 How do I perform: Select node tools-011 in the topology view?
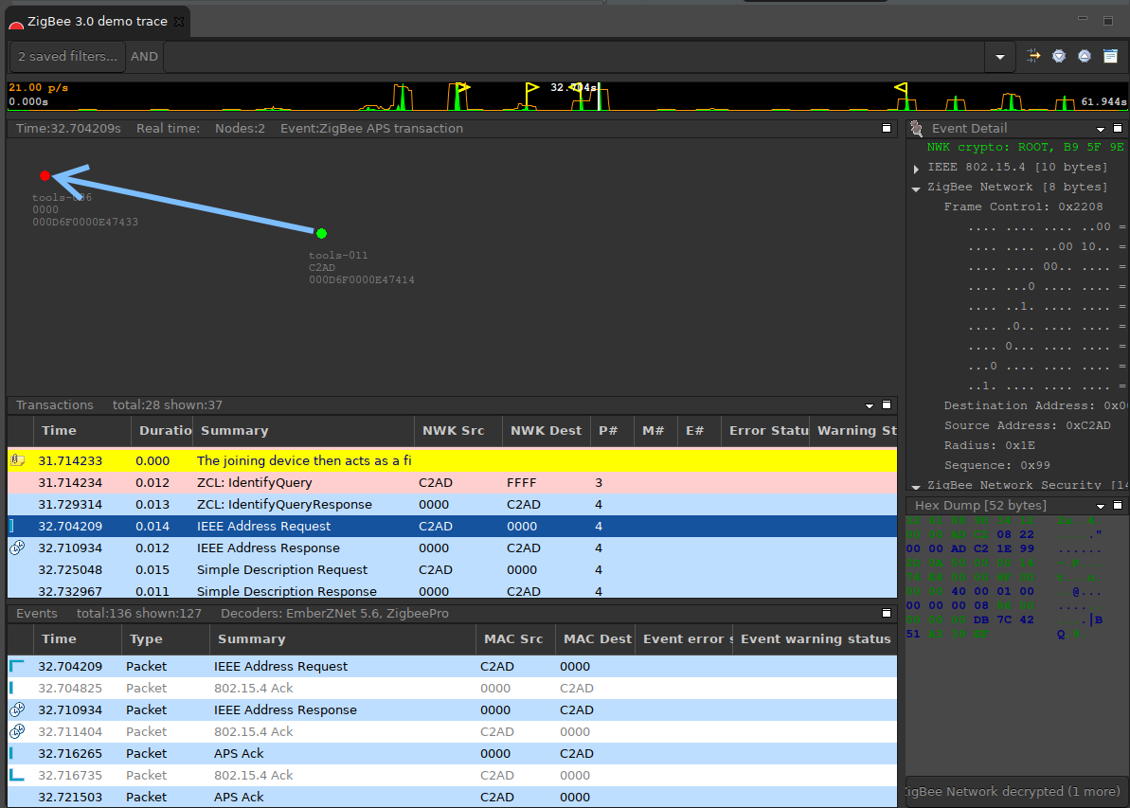(x=320, y=232)
